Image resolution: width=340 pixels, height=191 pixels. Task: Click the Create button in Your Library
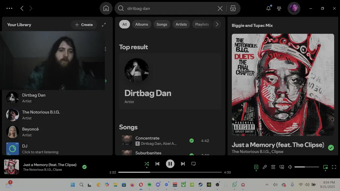84,25
